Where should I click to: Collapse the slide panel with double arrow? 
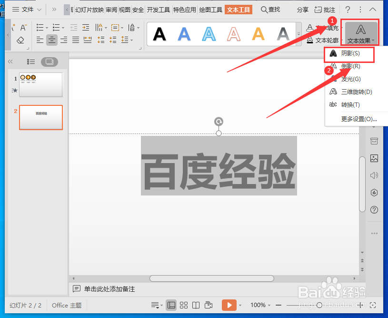click(10, 62)
